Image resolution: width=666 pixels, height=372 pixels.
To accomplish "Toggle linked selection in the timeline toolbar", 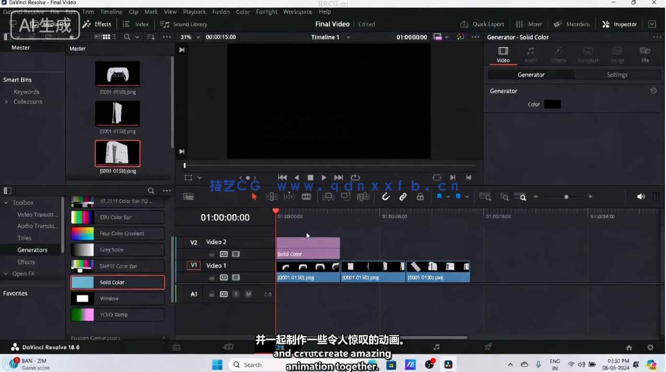I will pos(403,197).
